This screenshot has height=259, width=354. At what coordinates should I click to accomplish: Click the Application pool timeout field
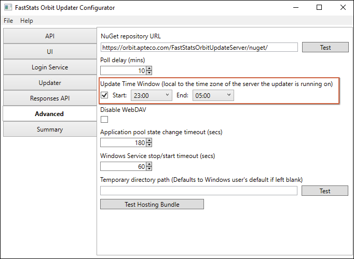(x=123, y=142)
